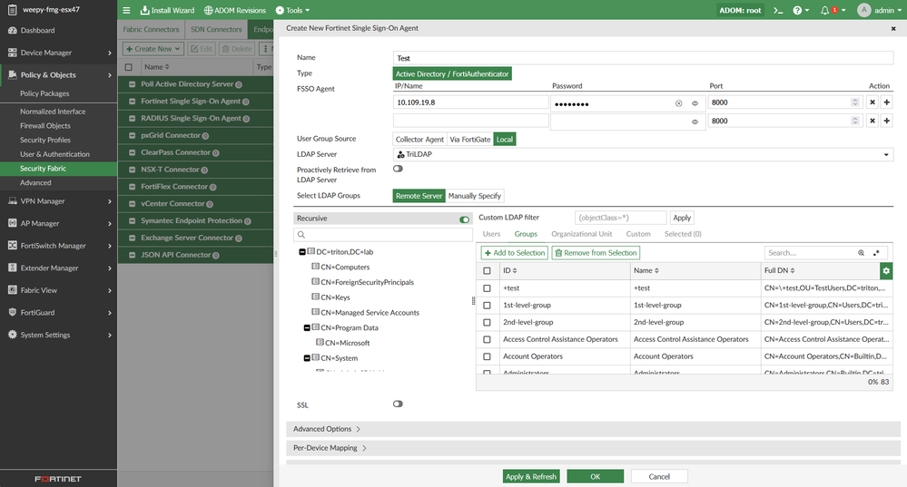This screenshot has height=487, width=907.
Task: Clear the 10.109.19.8 password field with X icon
Action: coord(678,103)
